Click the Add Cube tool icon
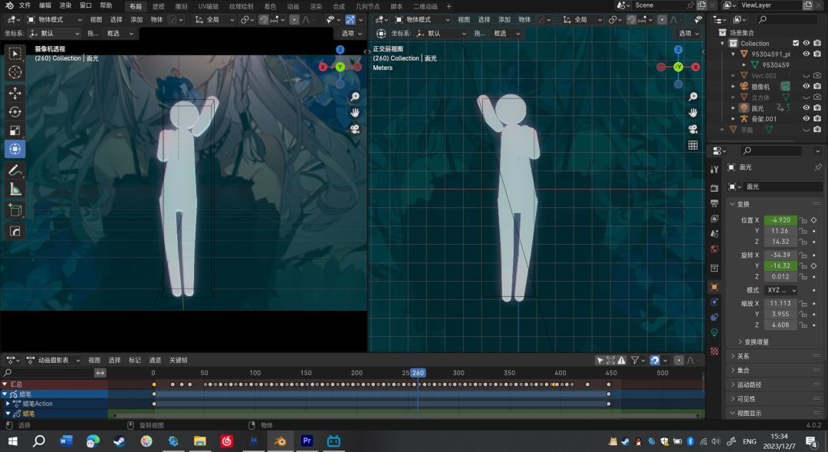828x452 pixels. point(15,210)
